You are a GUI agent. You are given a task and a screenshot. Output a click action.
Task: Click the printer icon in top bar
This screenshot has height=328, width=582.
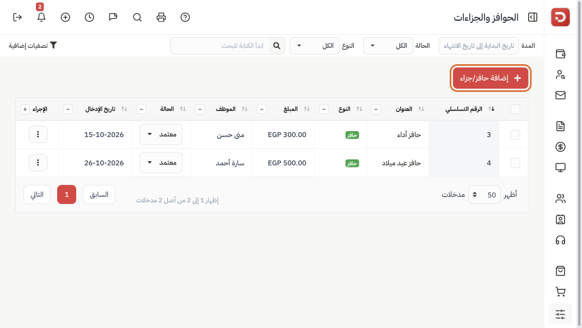point(161,17)
